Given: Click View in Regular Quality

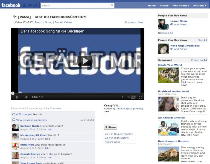Looking at the screenshot, I should click(x=119, y=134).
